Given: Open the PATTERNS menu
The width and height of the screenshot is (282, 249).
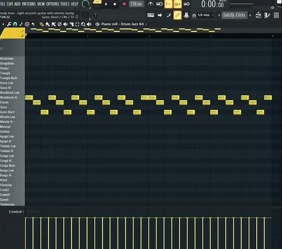Looking at the screenshot, I should click(x=29, y=4).
